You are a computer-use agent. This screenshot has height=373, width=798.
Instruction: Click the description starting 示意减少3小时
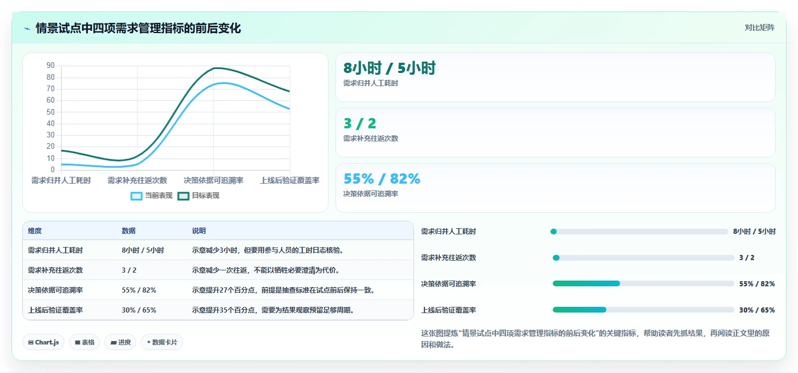tap(268, 250)
